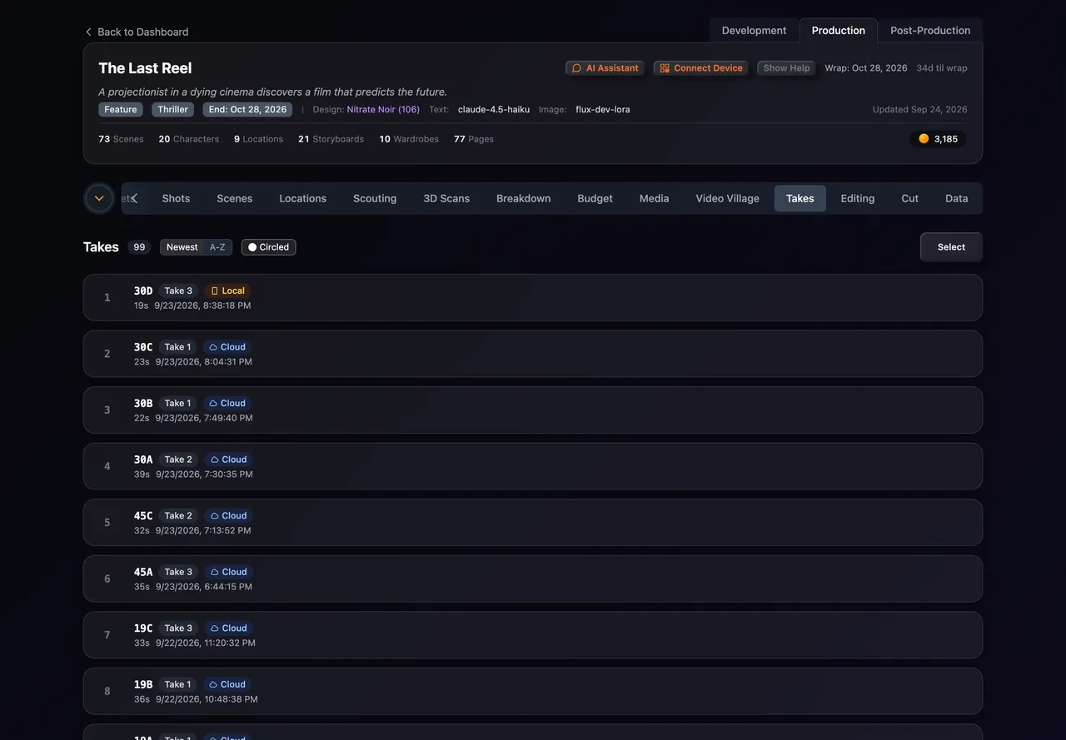
Task: Click the Connect Device grid icon
Action: pos(665,68)
